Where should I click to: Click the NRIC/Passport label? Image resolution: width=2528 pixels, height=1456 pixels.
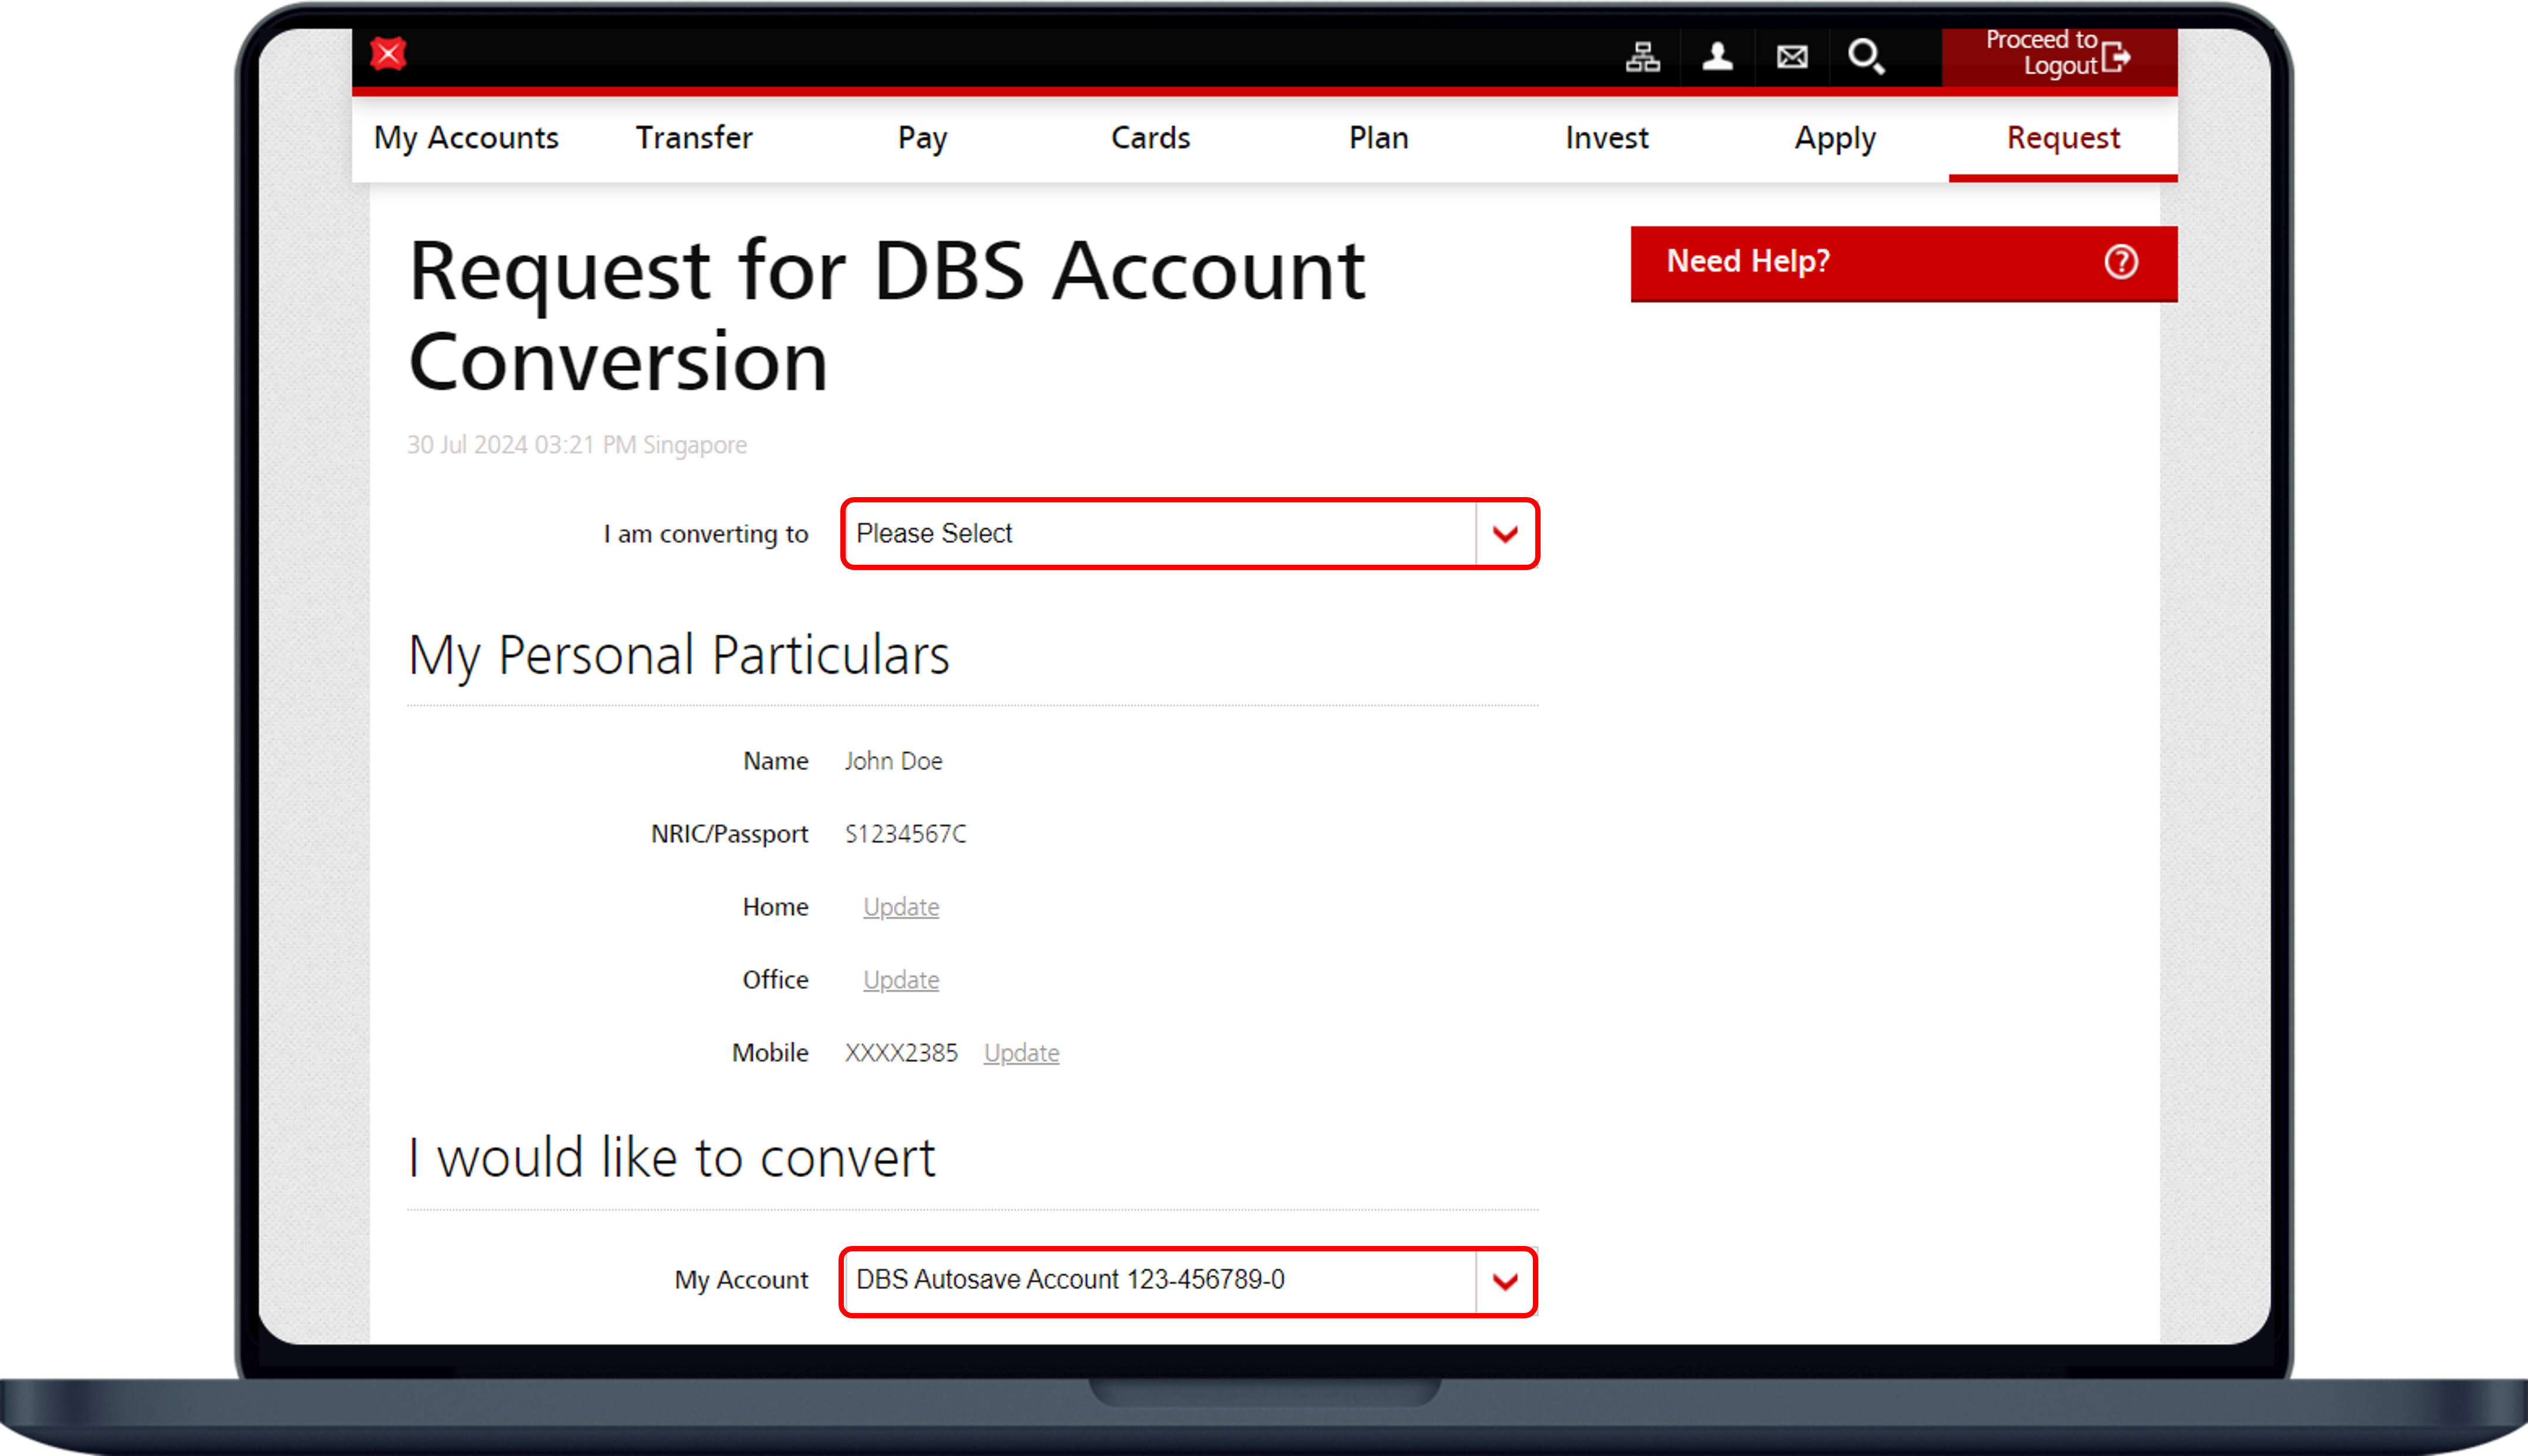pyautogui.click(x=729, y=834)
